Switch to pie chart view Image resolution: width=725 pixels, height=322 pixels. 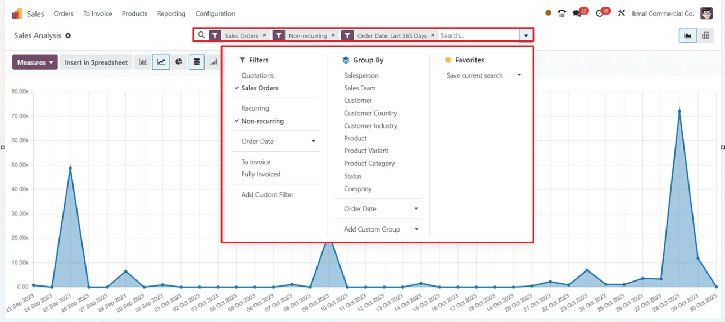click(x=178, y=62)
